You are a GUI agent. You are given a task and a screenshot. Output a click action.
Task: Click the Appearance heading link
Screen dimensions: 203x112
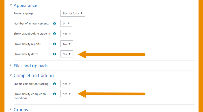(x=25, y=5)
